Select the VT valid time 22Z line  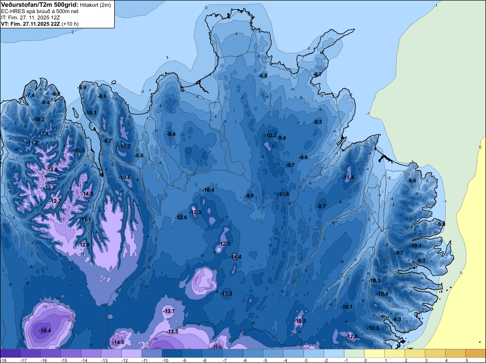(31, 24)
